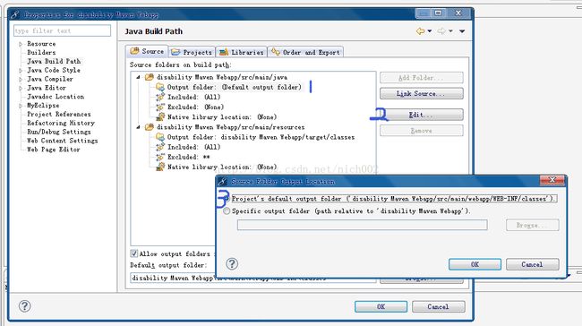This screenshot has height=326, width=582.
Task: Click the help icon in Properties dialog
Action: (25, 306)
